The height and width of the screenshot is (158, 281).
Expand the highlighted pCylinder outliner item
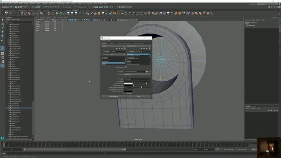[x=8, y=108]
